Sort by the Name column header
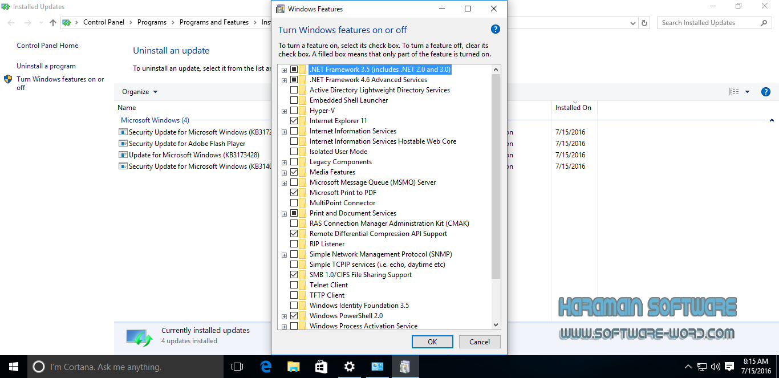This screenshot has width=779, height=378. pos(127,108)
